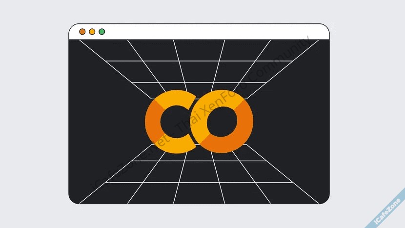
Task: Click the dark center hole of the O
Action: pos(222,122)
